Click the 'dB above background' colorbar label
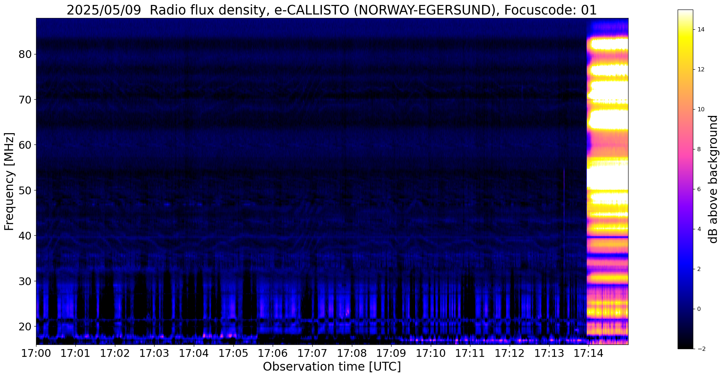The width and height of the screenshot is (724, 377). [713, 179]
